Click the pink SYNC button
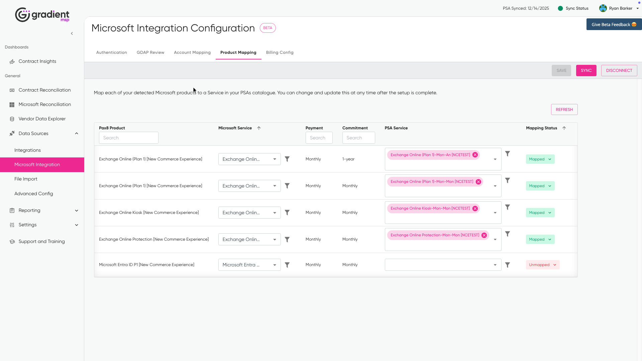 tap(586, 71)
